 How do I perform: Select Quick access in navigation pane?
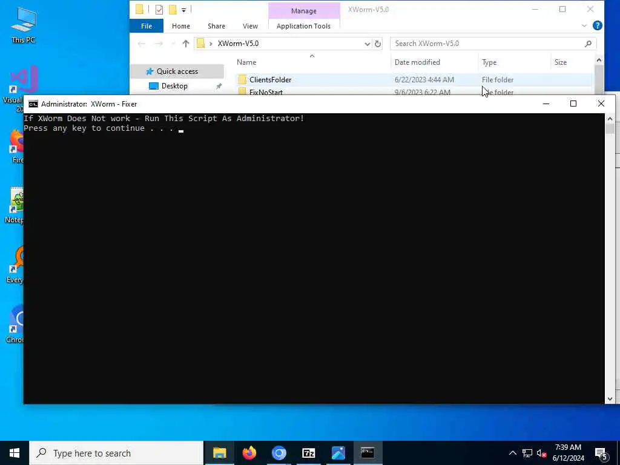click(x=177, y=71)
